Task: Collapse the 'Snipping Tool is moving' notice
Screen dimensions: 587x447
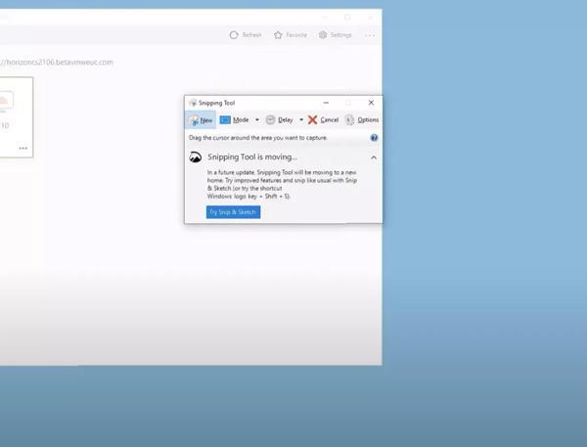Action: click(x=374, y=158)
